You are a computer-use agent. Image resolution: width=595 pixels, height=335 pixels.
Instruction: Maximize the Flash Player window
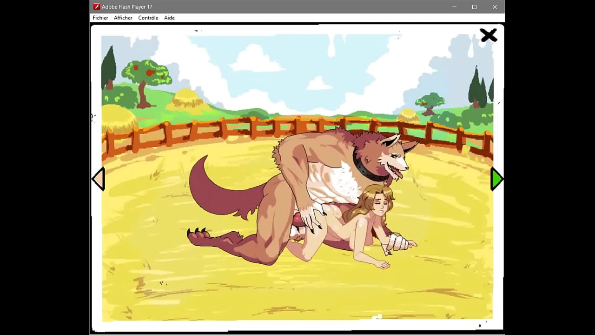click(474, 7)
